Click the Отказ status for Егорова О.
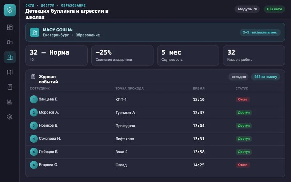Image resolution: width=291 pixels, height=182 pixels. point(243,165)
